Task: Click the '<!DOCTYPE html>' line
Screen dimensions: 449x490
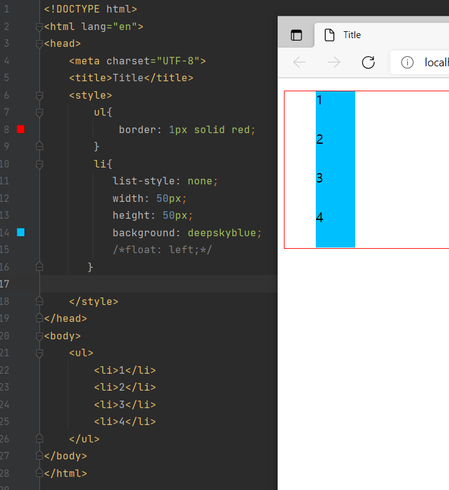Action: (x=91, y=9)
